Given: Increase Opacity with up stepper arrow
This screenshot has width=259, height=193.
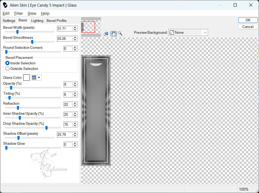Looking at the screenshot, I should [x=75, y=83].
